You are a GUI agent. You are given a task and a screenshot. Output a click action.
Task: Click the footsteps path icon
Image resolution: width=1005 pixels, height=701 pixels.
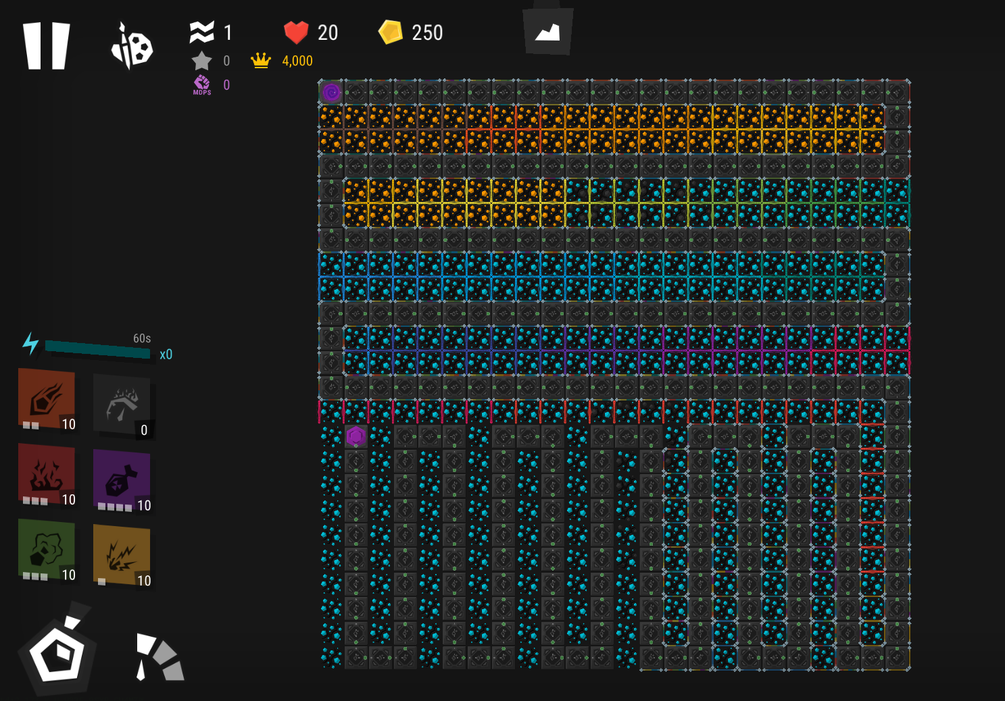[160, 656]
